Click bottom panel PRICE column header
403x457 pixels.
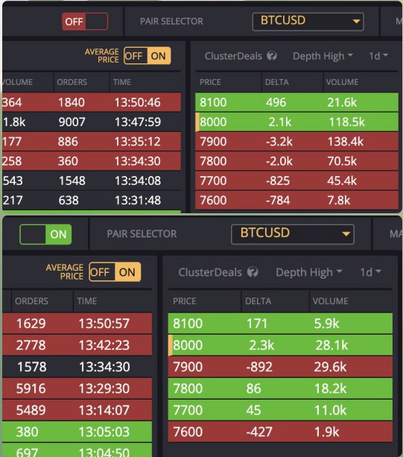point(184,300)
